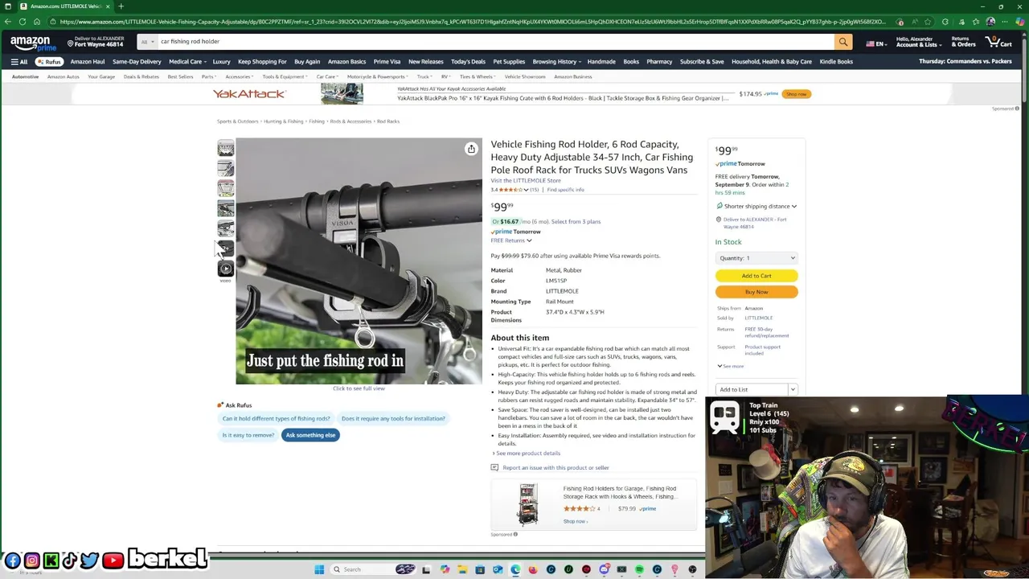1029x579 pixels.
Task: Open the Amazon Basics nav item
Action: pyautogui.click(x=346, y=62)
